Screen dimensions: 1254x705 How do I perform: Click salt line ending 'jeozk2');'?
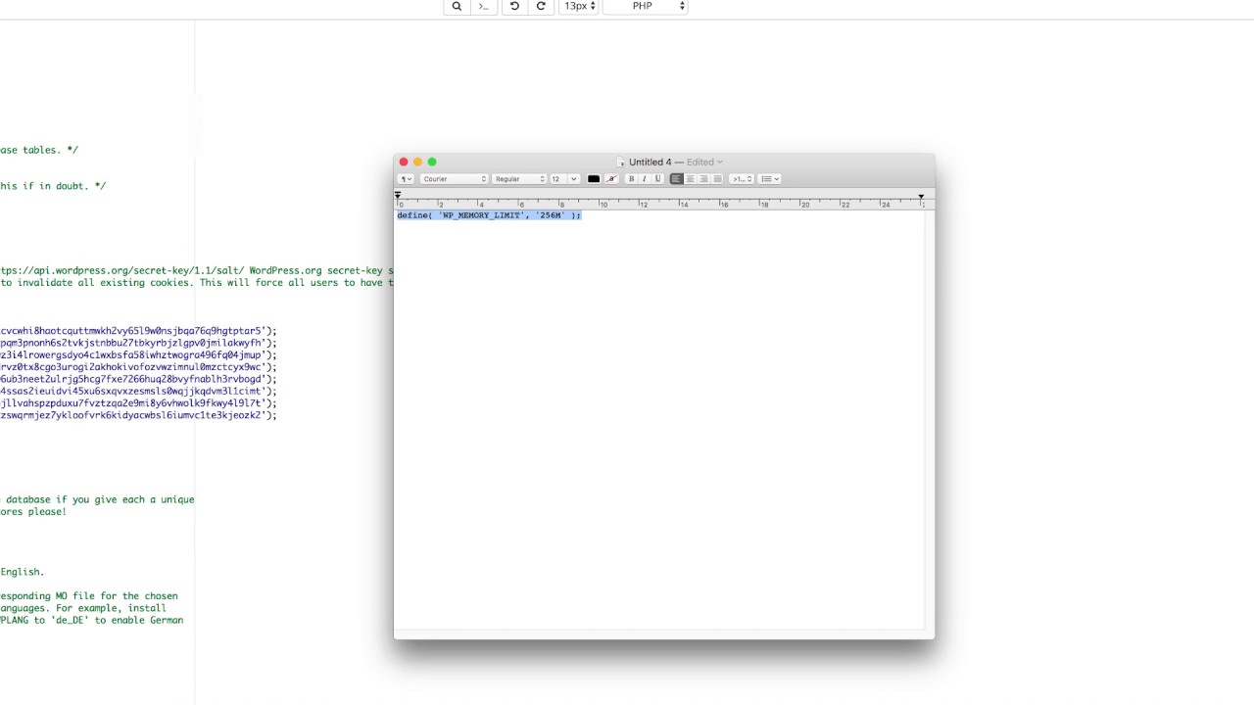click(138, 415)
